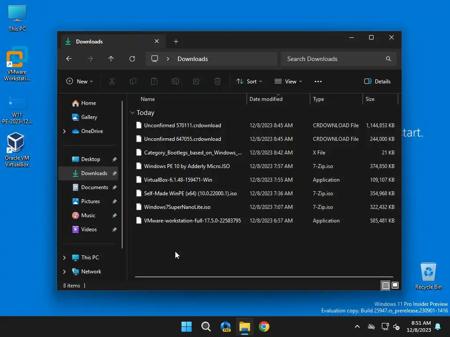Open taskbar clock and date
This screenshot has height=337, width=450.
[x=419, y=326]
